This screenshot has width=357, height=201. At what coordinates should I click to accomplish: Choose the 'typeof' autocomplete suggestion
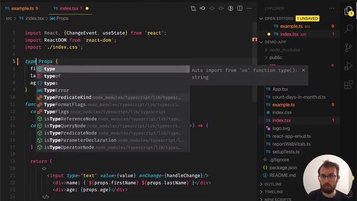113,76
